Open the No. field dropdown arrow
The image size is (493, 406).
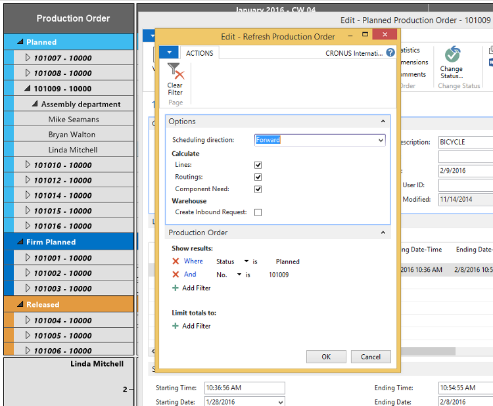pyautogui.click(x=239, y=275)
